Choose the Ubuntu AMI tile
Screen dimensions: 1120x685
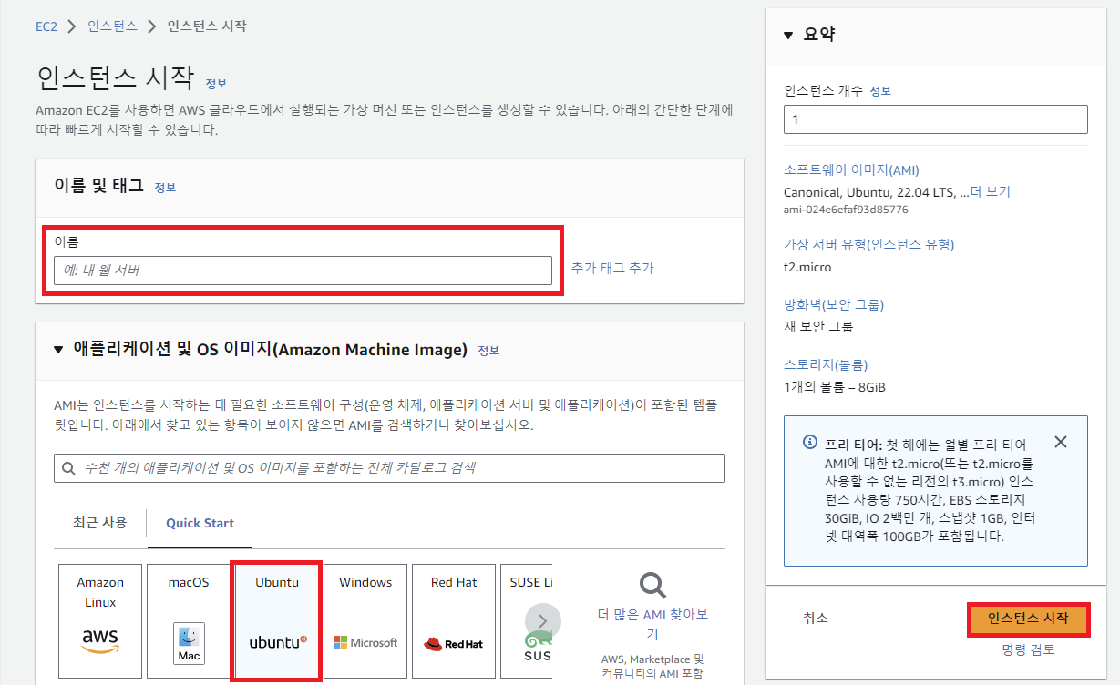277,621
